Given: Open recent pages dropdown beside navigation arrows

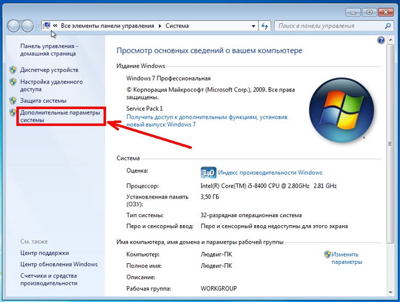Looking at the screenshot, I should 38,26.
